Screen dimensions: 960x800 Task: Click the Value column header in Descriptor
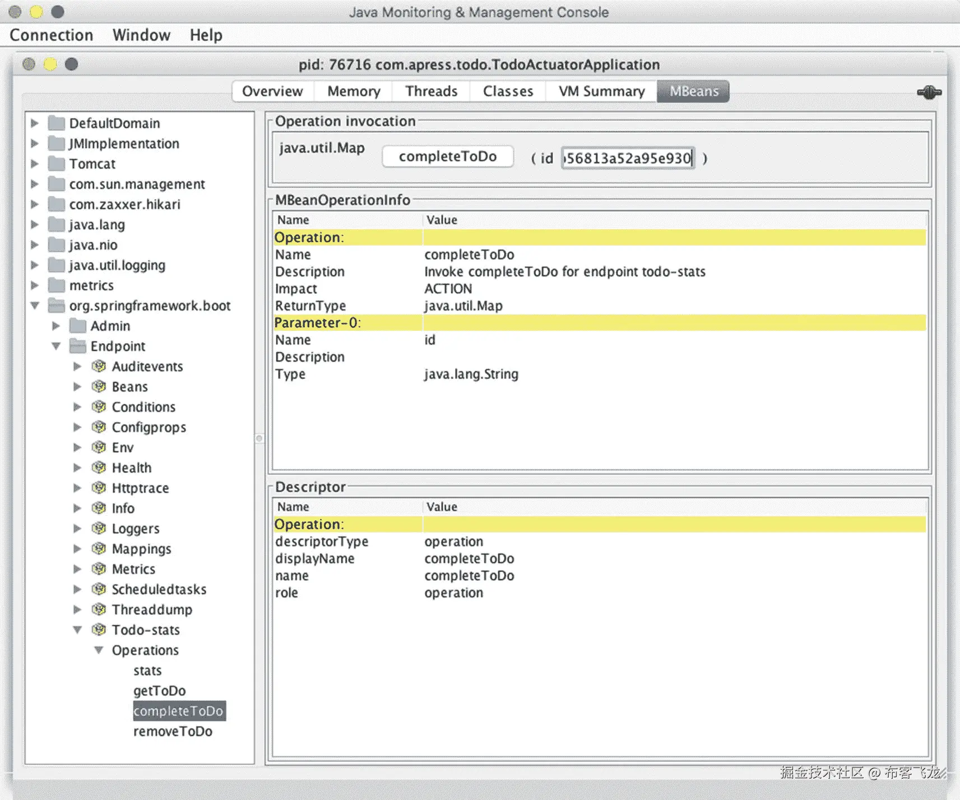[675, 507]
